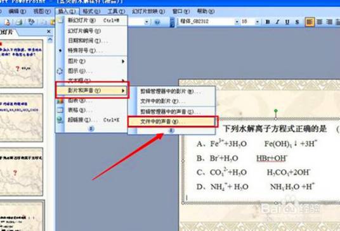Click the text Shadow S button
The width and height of the screenshot is (340, 231).
coord(297,22)
